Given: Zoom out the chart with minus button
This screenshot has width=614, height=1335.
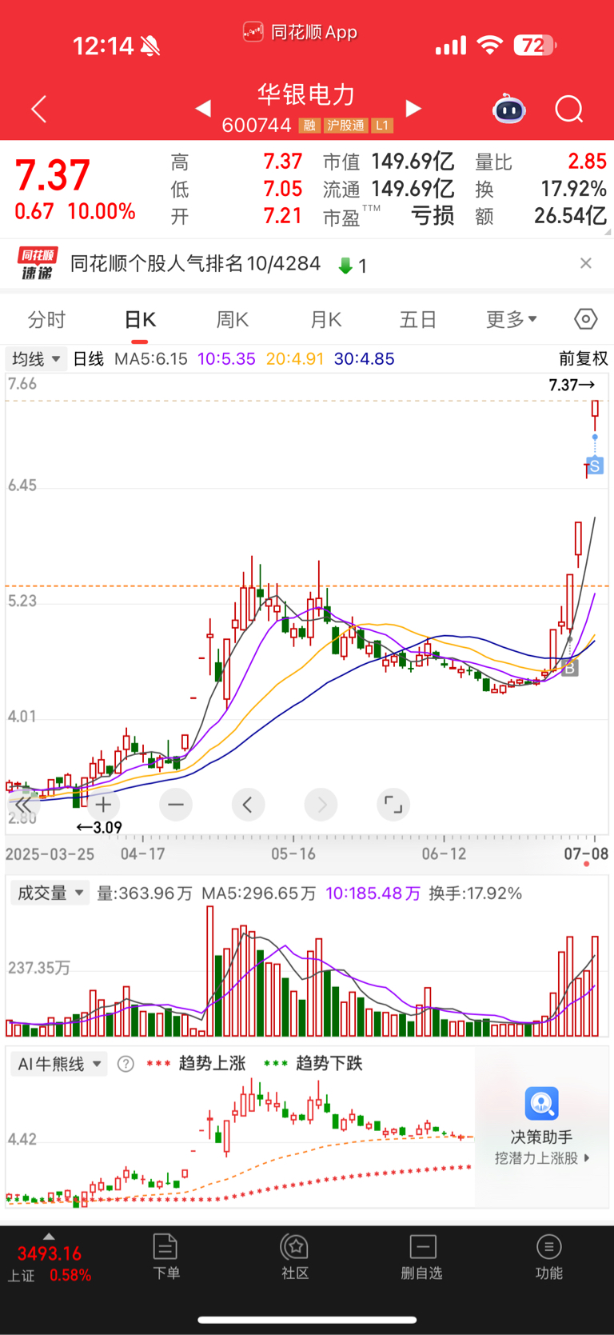Looking at the screenshot, I should [176, 804].
